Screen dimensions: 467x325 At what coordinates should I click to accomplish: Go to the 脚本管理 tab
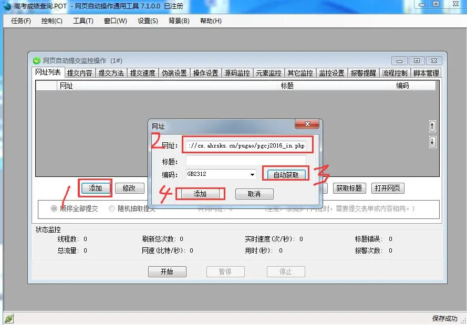[426, 73]
